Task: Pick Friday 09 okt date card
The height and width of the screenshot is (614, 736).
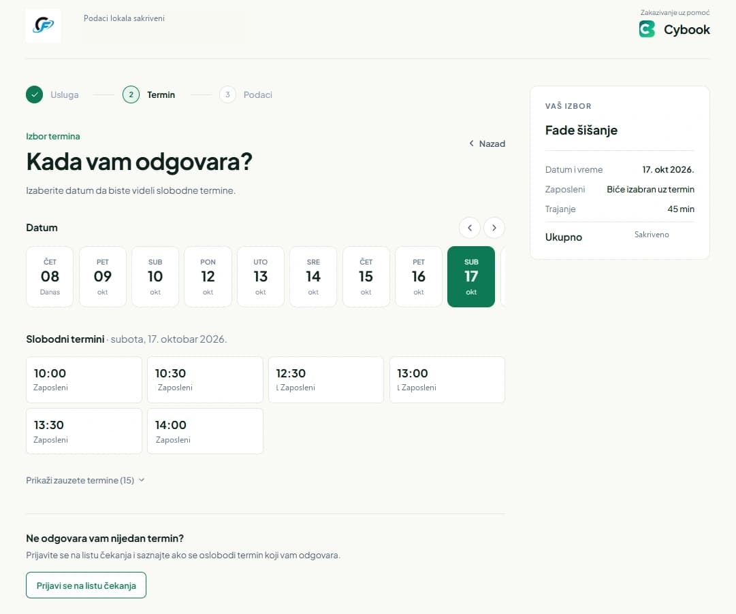Action: pos(103,277)
